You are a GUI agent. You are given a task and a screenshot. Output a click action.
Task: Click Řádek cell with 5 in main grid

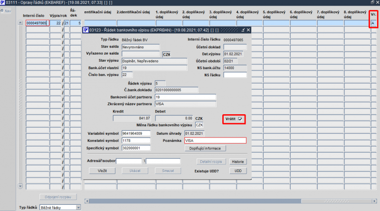[76, 23]
